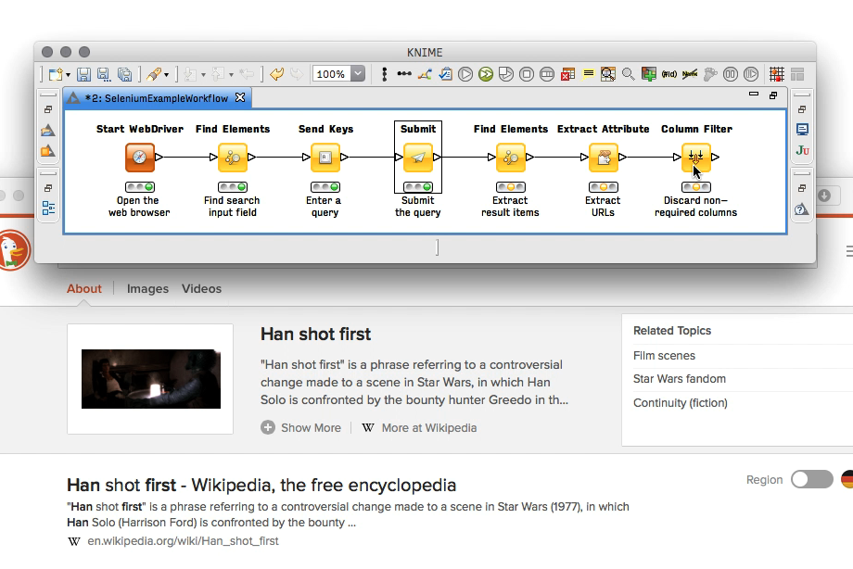Switch to the Images tab
Image resolution: width=853 pixels, height=569 pixels.
147,288
